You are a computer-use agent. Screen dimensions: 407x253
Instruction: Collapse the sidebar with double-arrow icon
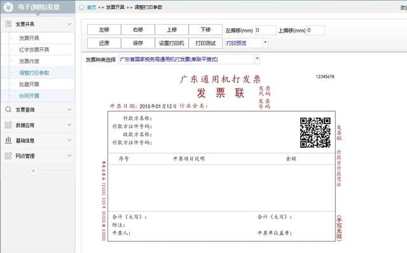click(34, 171)
